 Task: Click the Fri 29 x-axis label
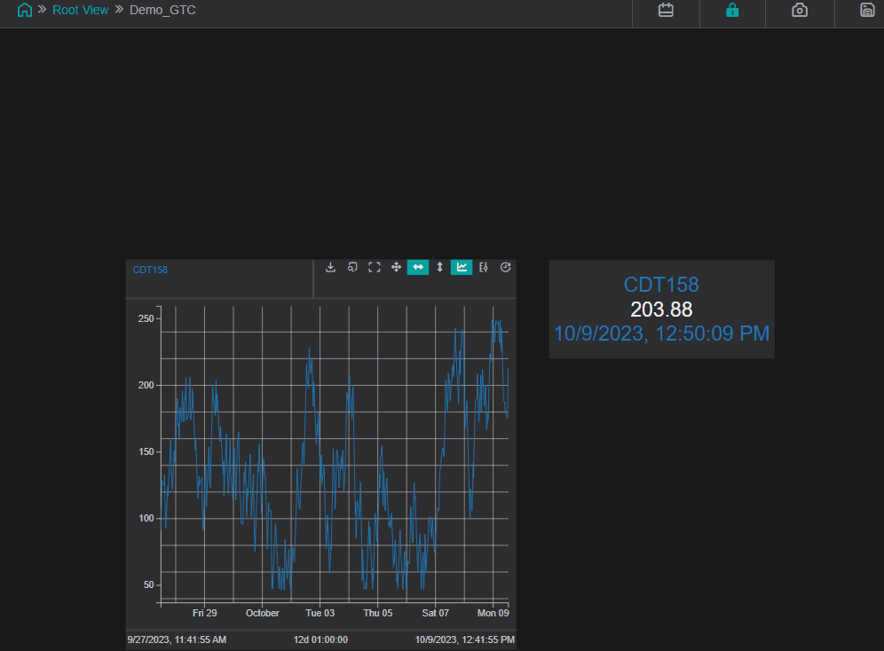(x=205, y=613)
